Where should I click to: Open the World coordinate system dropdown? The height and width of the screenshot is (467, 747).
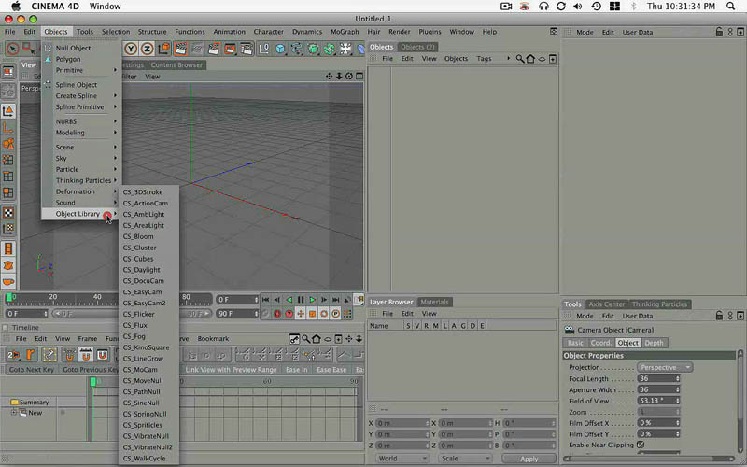click(402, 459)
